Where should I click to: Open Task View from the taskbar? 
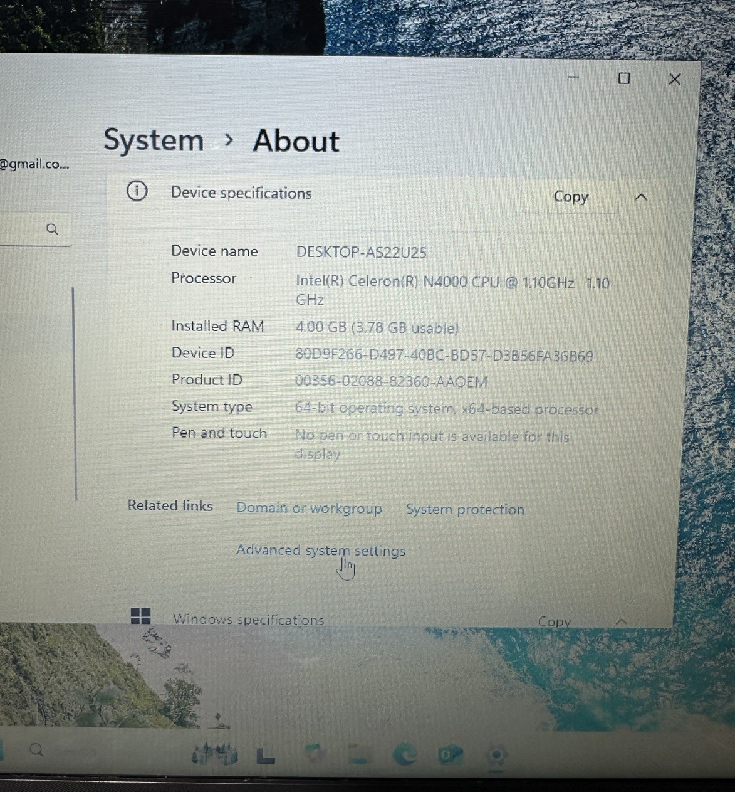pyautogui.click(x=266, y=756)
